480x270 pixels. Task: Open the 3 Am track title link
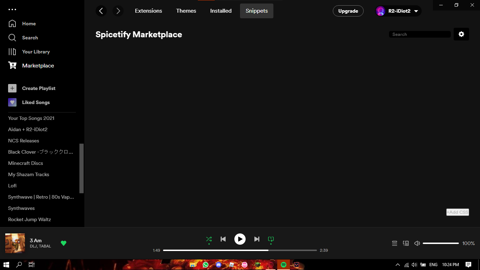point(36,240)
